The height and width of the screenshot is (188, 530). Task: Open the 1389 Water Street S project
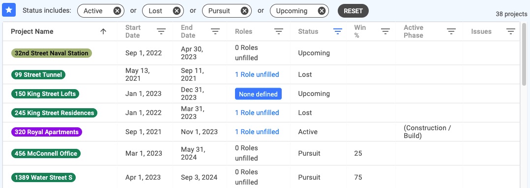[x=43, y=178]
